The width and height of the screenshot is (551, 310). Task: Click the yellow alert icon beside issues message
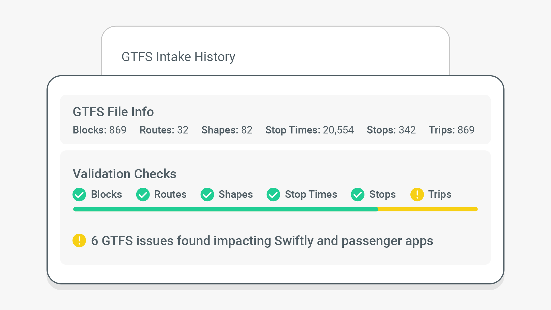click(79, 241)
